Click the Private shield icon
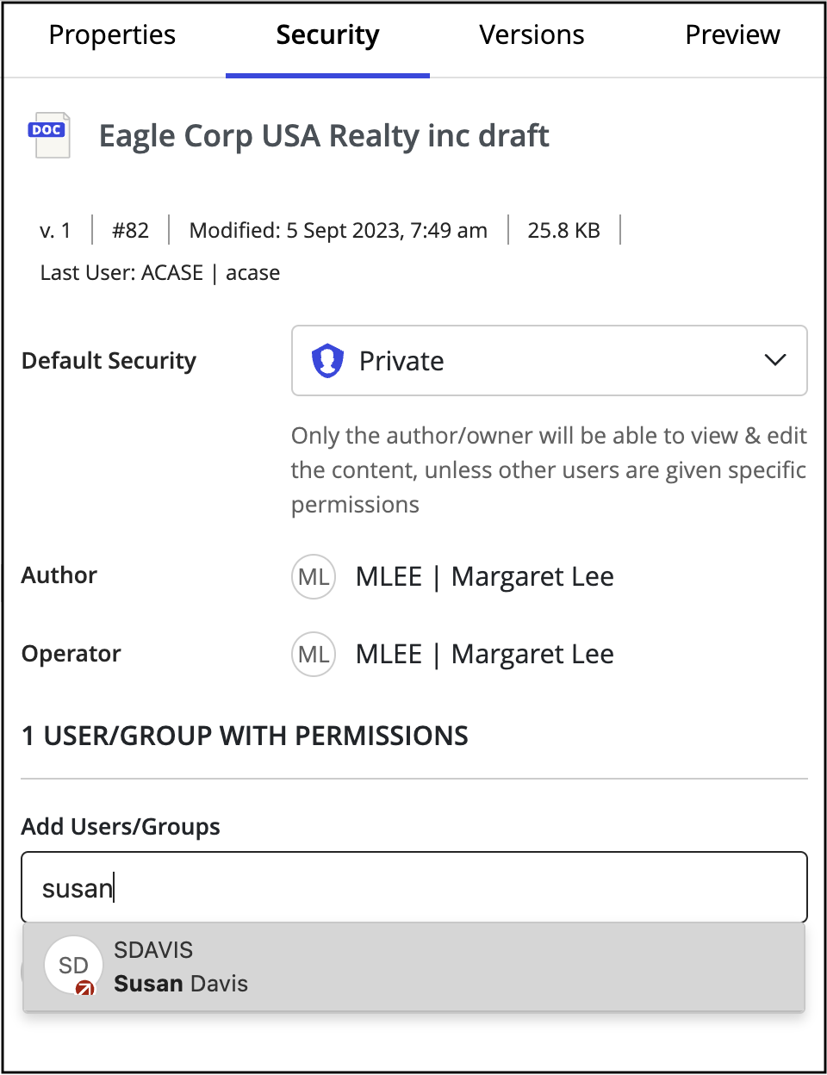Viewport: 827px width, 1075px height. tap(327, 361)
